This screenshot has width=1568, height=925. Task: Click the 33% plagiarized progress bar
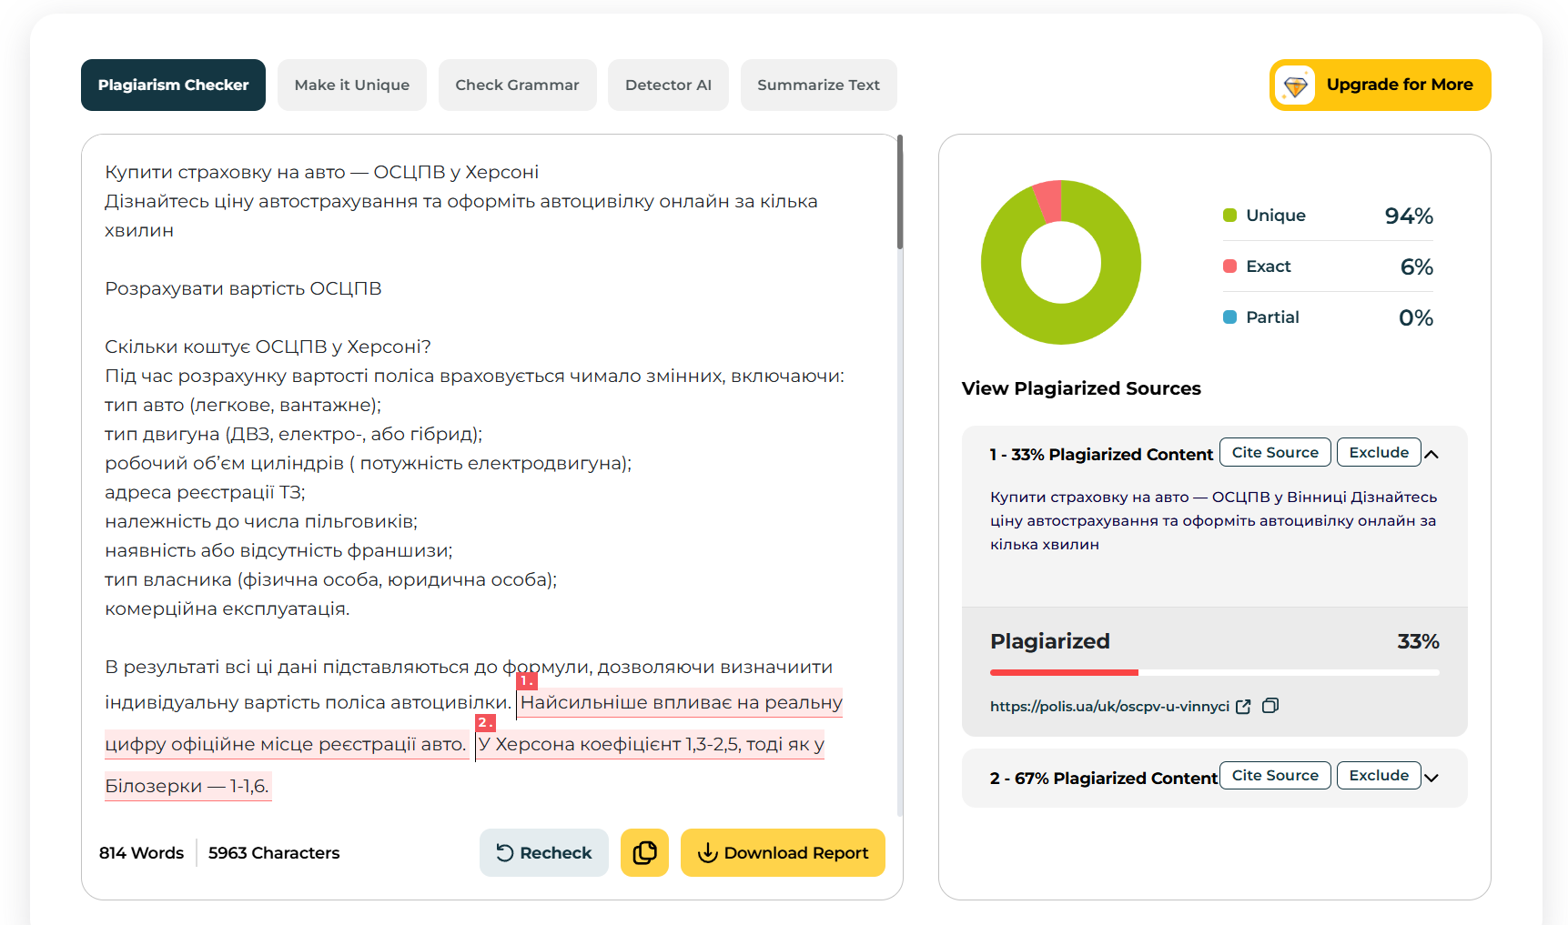pyautogui.click(x=1215, y=672)
